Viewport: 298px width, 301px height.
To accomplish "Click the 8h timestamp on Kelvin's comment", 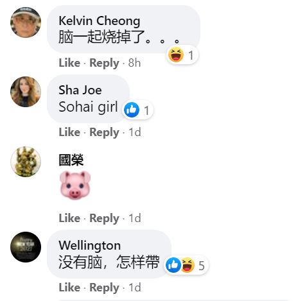I will pos(134,63).
